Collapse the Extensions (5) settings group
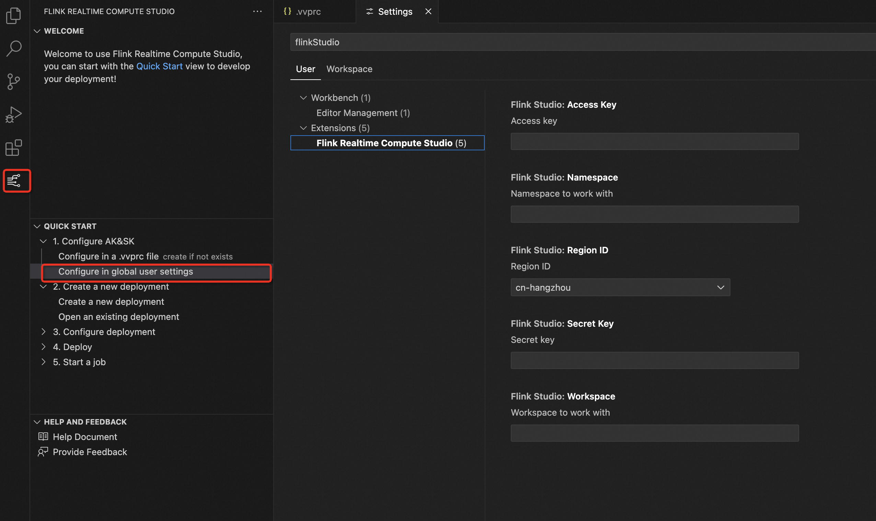 [x=303, y=128]
